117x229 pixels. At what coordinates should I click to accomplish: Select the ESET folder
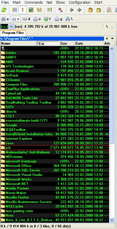coord(55,116)
